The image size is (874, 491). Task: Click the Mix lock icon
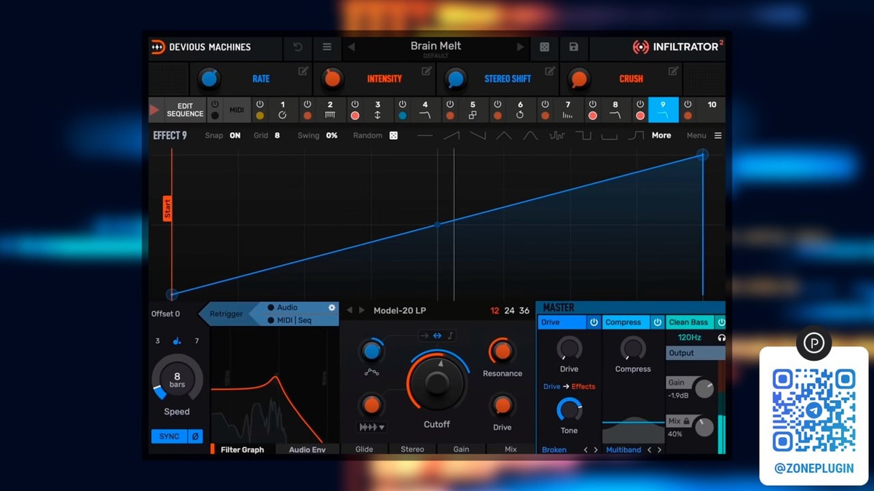pyautogui.click(x=686, y=421)
